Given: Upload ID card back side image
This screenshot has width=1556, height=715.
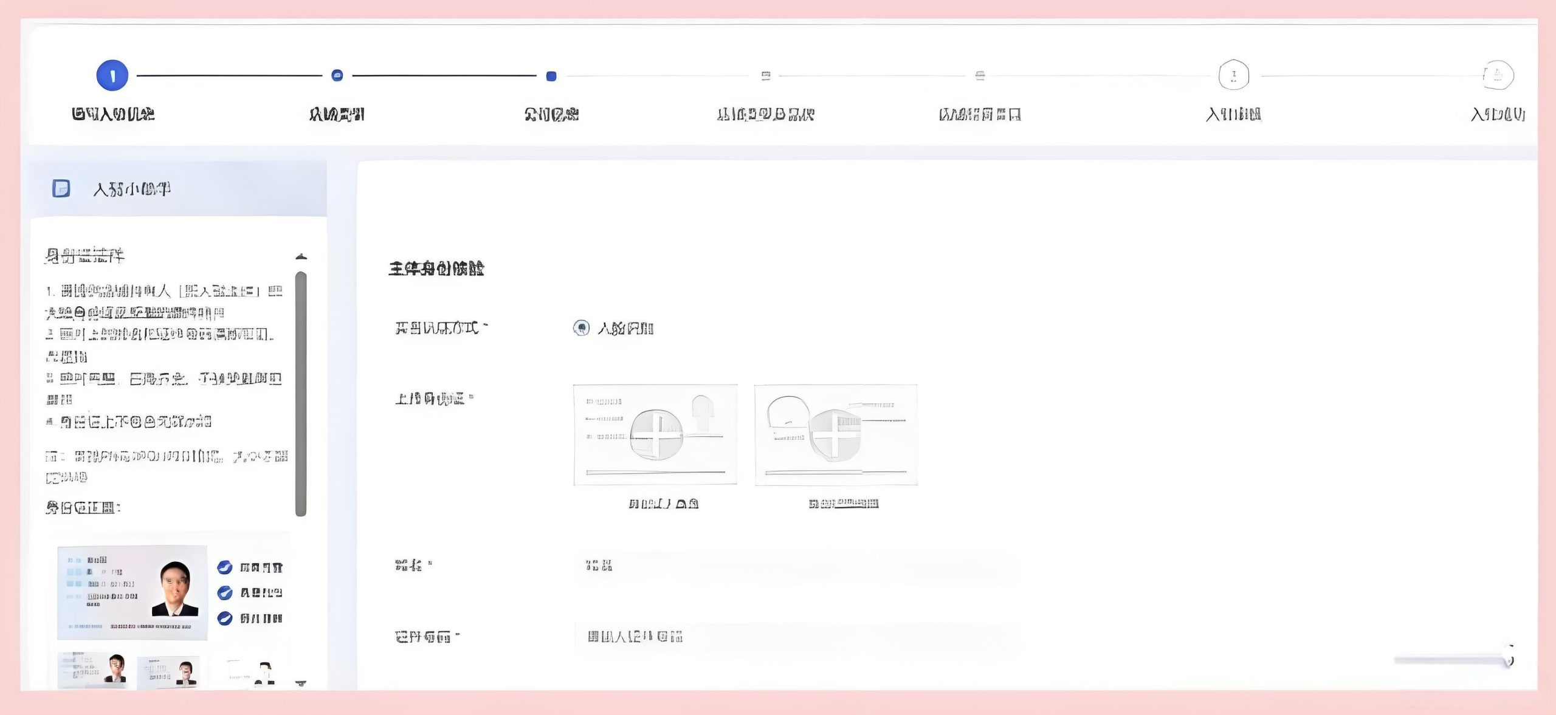Looking at the screenshot, I should [x=836, y=435].
